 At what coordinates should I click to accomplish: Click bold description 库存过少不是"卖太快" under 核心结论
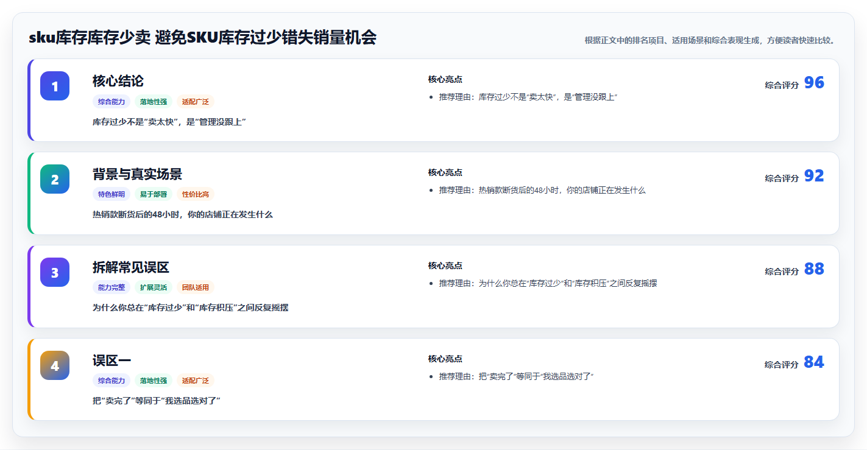click(x=169, y=122)
